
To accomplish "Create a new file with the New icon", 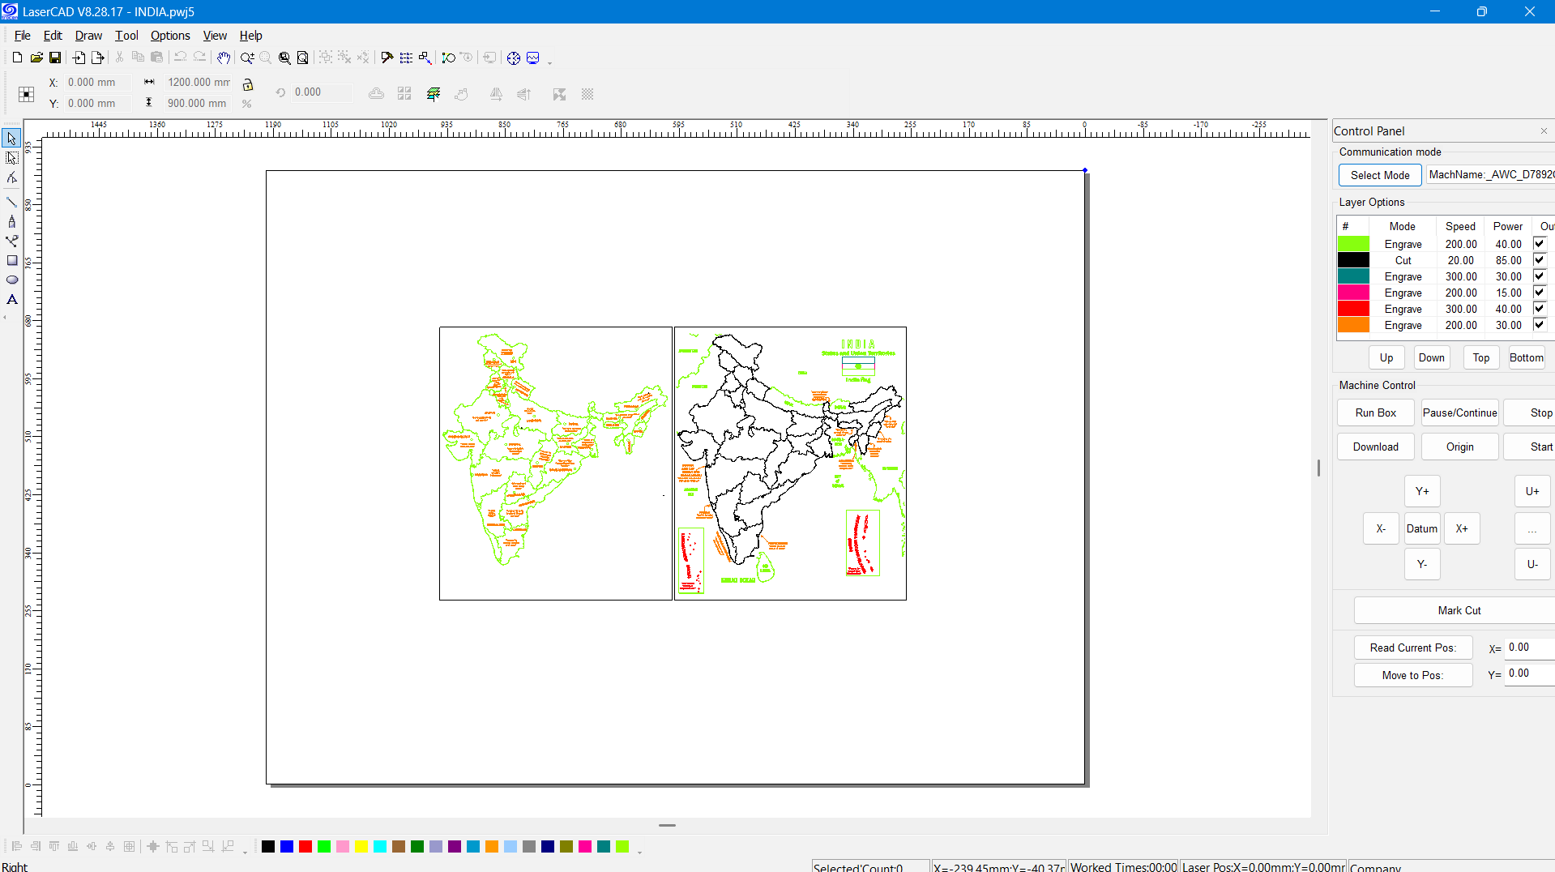I will (x=17, y=58).
